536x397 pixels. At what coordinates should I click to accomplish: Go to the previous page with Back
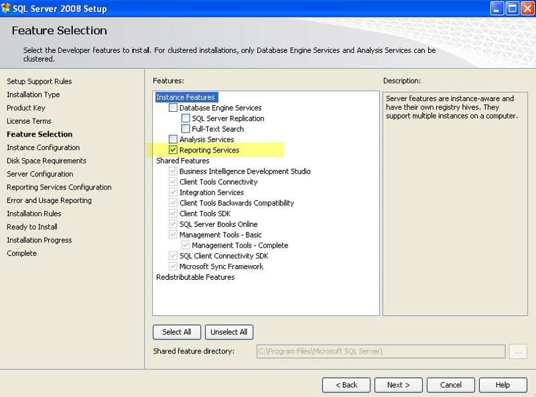click(x=346, y=385)
